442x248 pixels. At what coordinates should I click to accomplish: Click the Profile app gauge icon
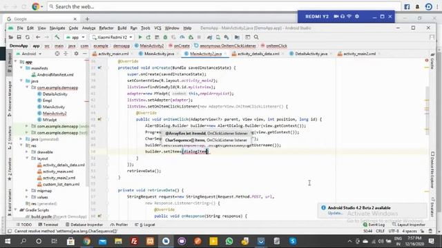182,37
